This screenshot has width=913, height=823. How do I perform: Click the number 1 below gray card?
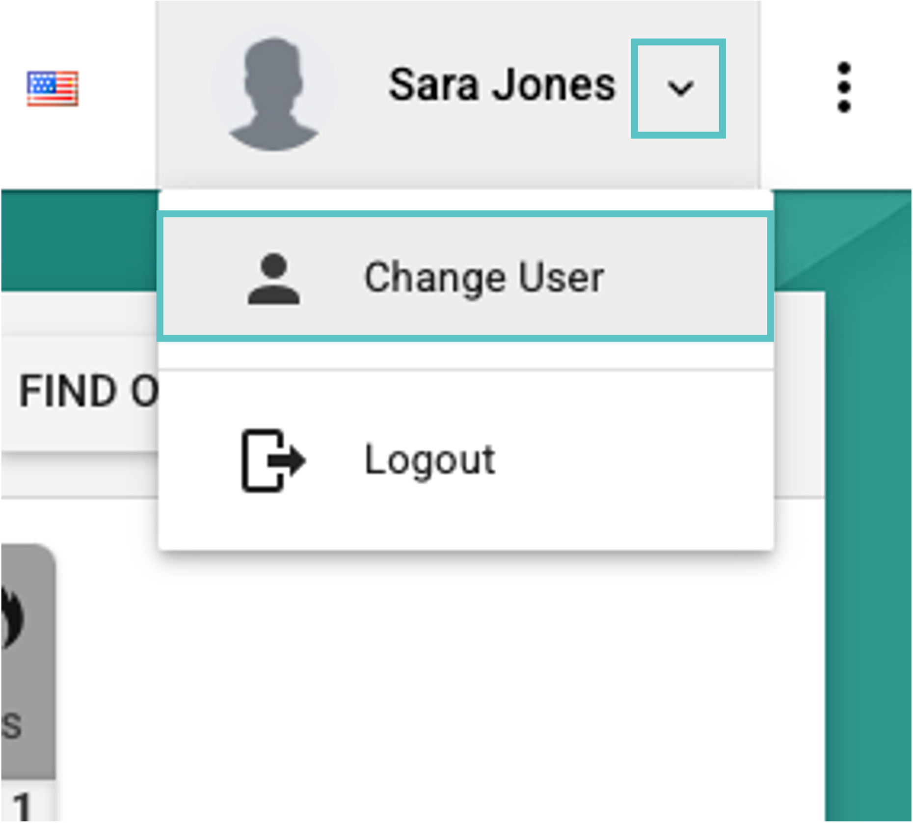pos(22,805)
